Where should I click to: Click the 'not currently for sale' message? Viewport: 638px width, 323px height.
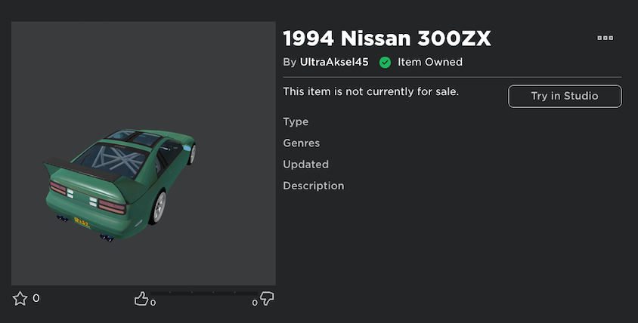(370, 91)
